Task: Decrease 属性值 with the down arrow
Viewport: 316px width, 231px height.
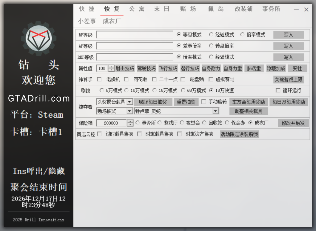Action: tap(111, 70)
